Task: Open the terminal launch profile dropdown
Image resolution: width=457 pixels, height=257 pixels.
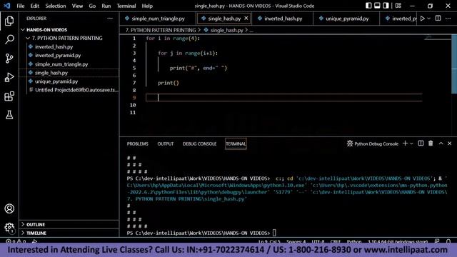Action: coord(411,143)
